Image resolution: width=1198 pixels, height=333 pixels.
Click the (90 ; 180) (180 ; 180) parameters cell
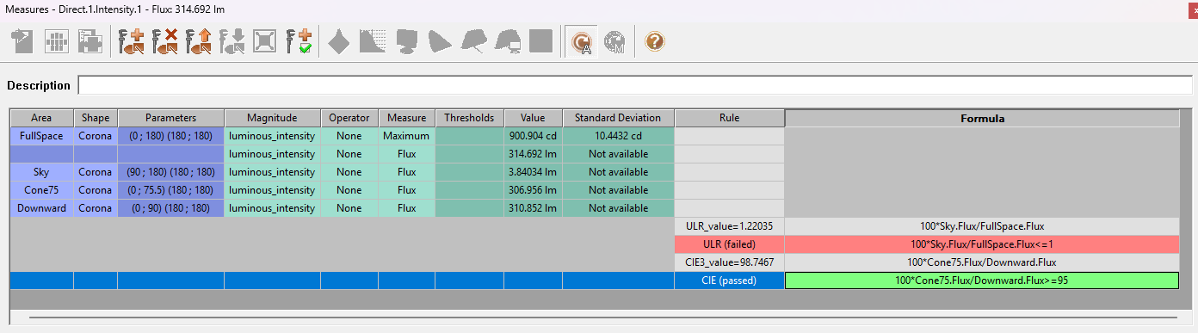point(170,172)
